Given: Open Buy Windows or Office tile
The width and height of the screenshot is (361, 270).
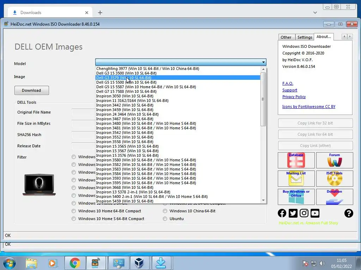Looking at the screenshot, I should (296, 197).
